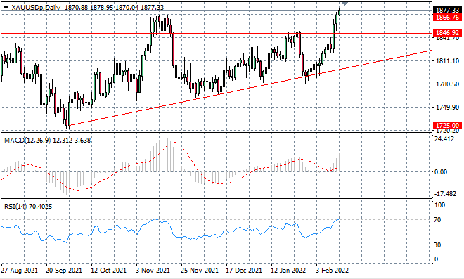Select the red price label 1725.00
Viewport: 464px width, 279px height.
click(447, 126)
